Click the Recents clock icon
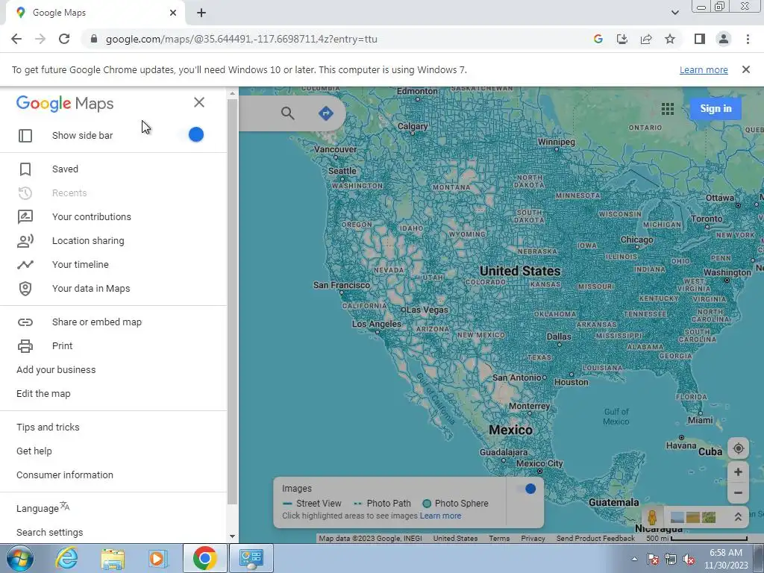764x573 pixels. [x=25, y=193]
